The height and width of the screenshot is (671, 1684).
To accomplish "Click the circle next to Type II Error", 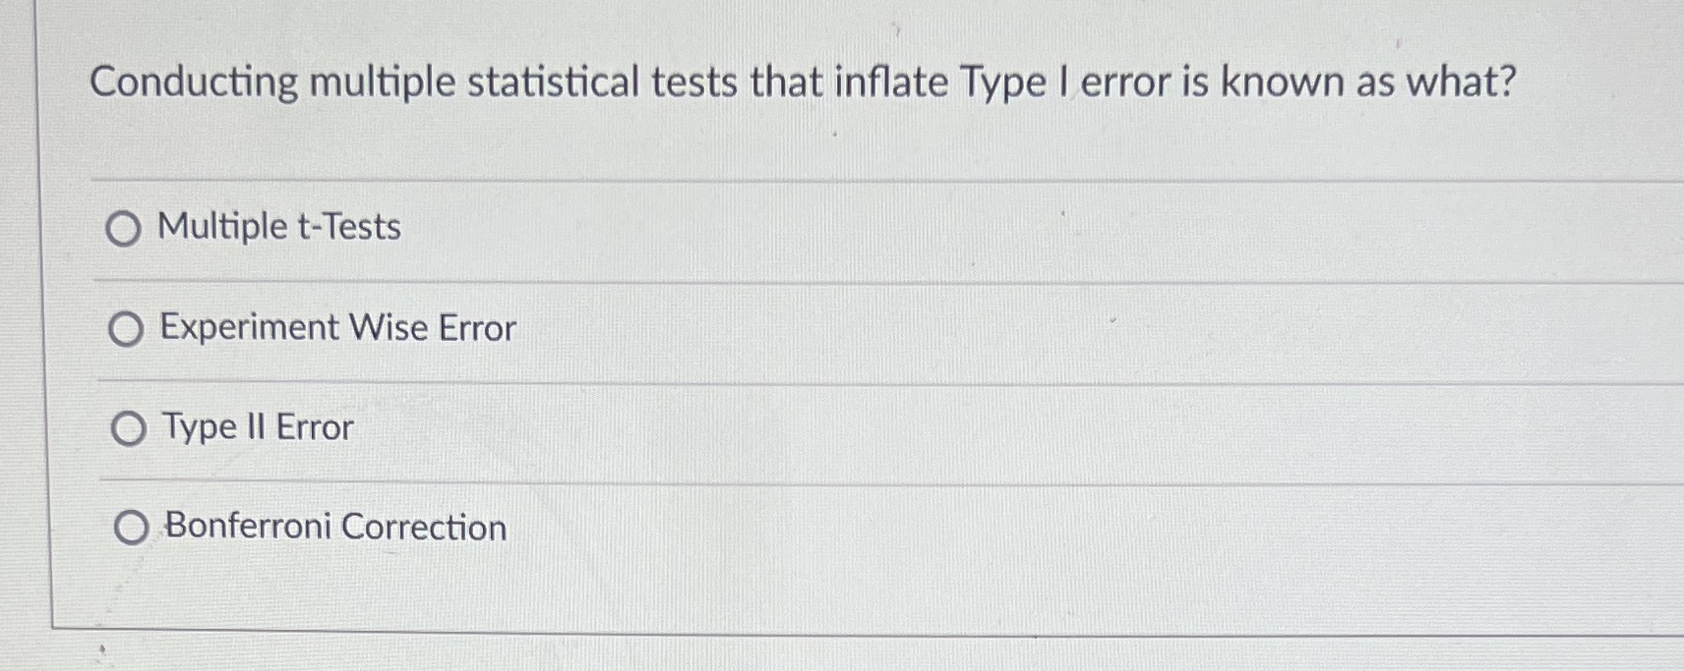I will pos(128,429).
